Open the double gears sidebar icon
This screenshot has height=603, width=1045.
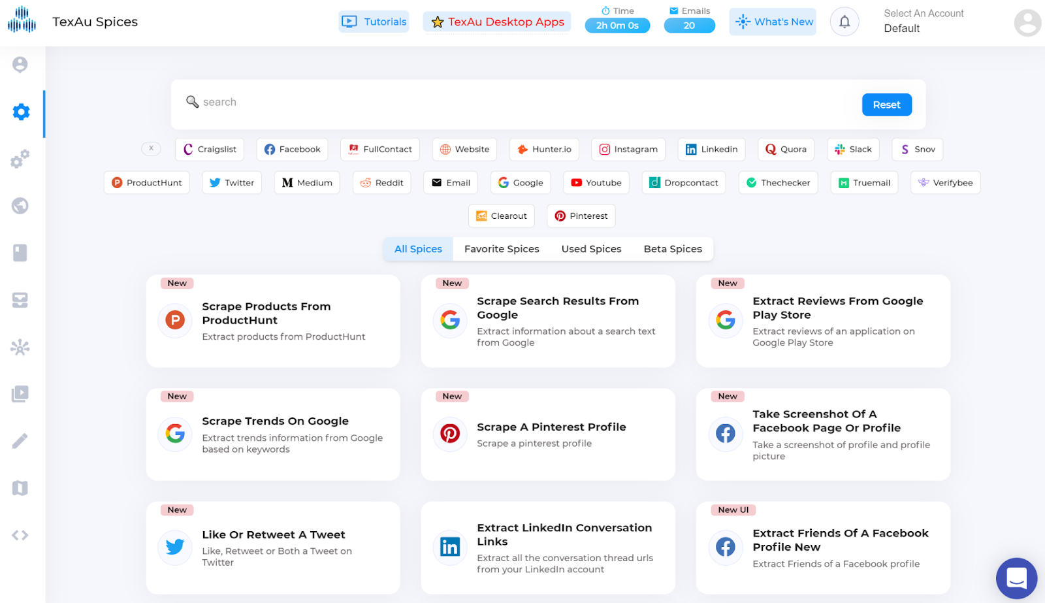[20, 159]
